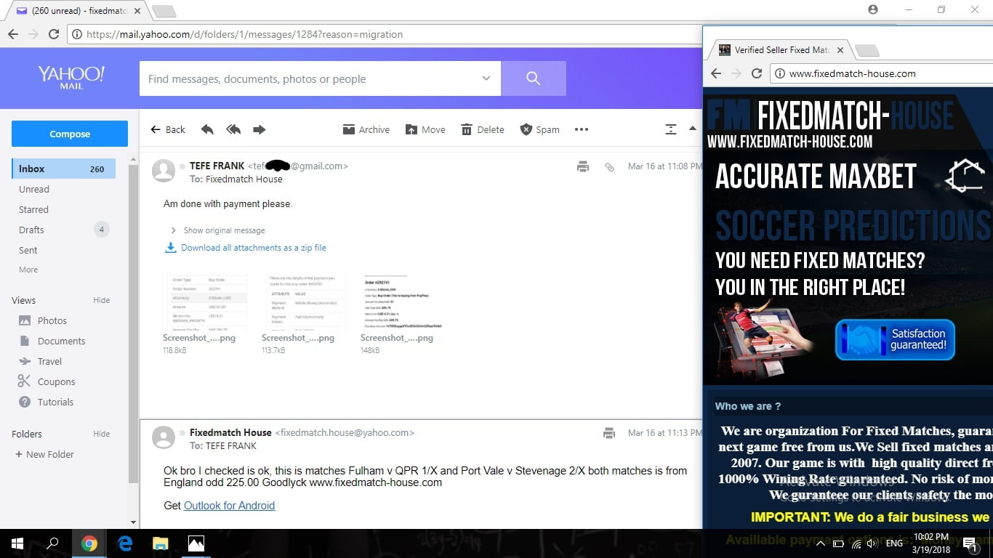
Task: Click Back to message list
Action: coord(168,129)
